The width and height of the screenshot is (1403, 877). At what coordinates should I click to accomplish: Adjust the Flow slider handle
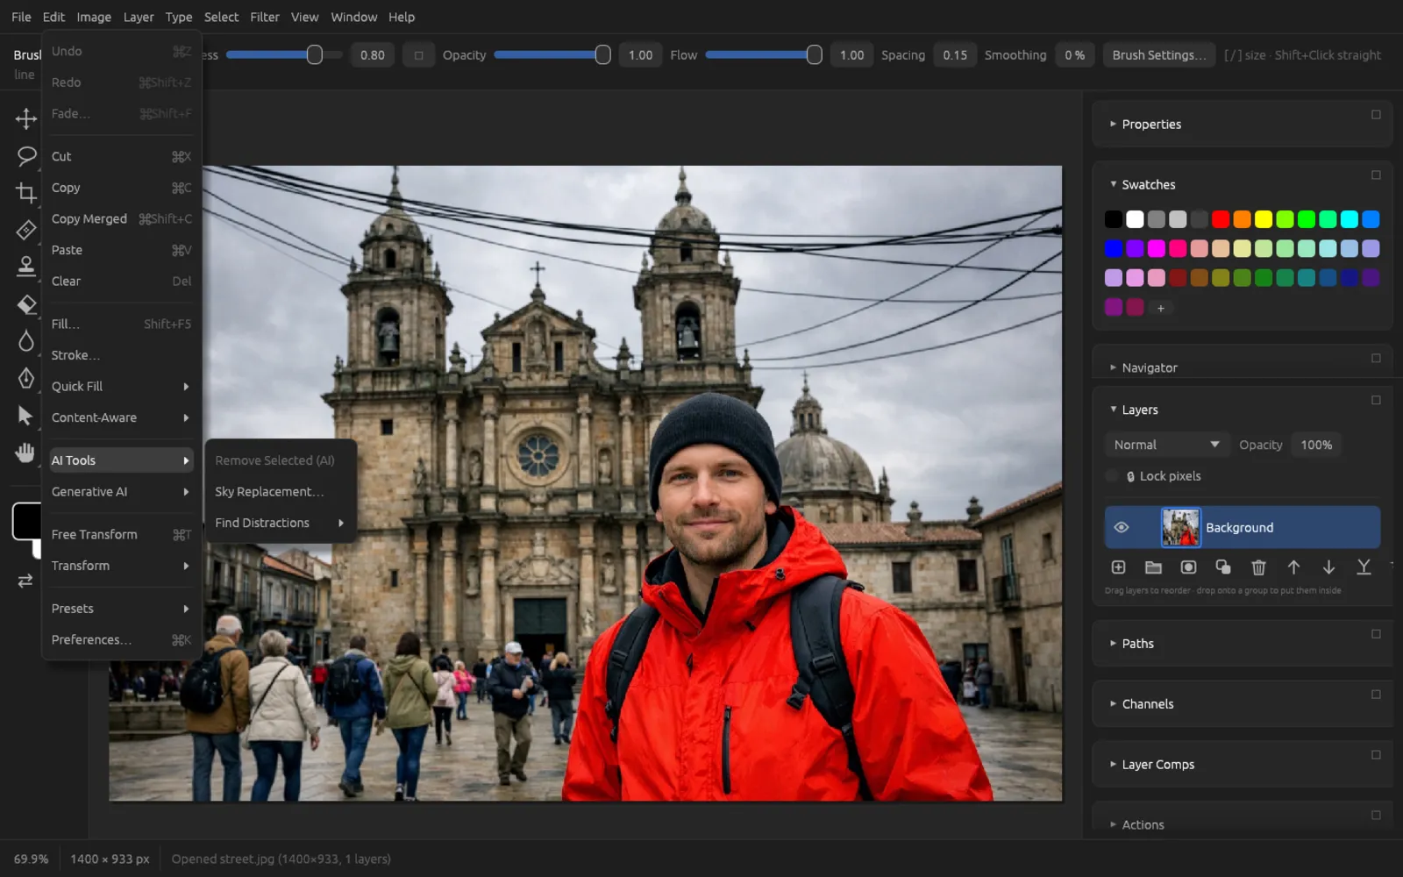coord(814,55)
